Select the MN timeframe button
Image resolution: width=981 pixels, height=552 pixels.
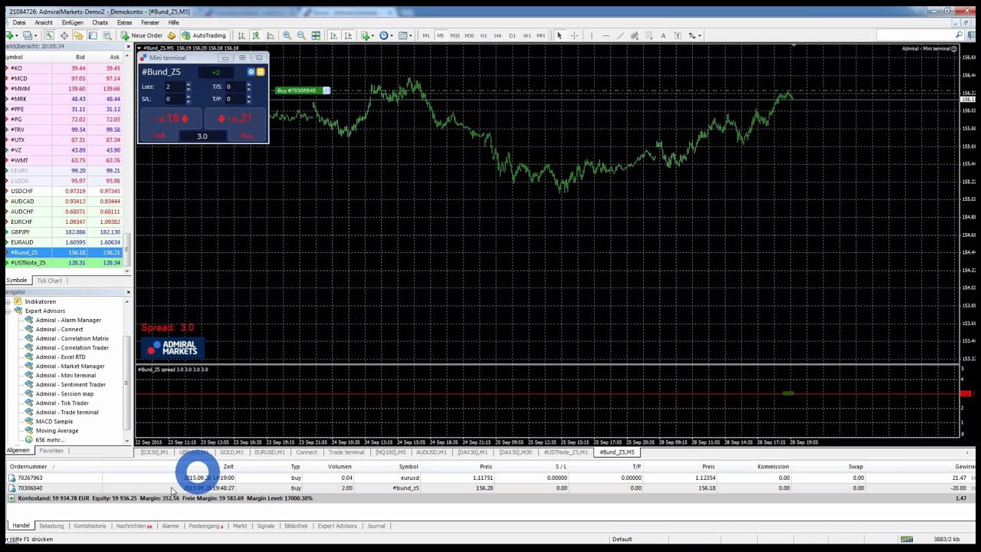[541, 35]
